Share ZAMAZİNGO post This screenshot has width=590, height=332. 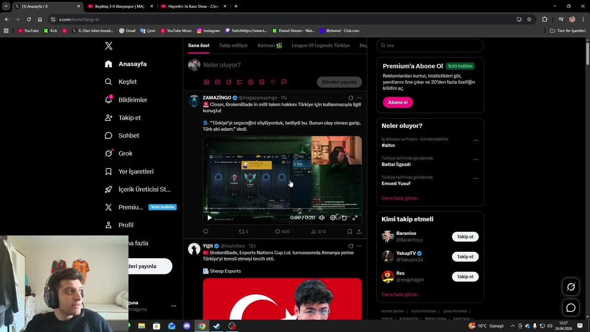(359, 231)
